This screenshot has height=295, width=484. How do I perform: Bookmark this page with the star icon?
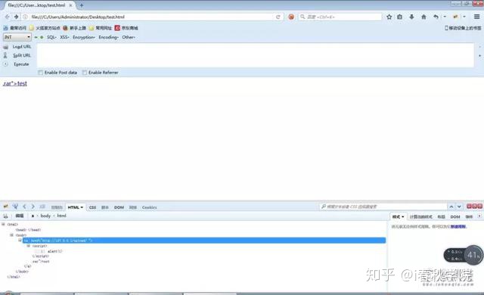pos(389,17)
